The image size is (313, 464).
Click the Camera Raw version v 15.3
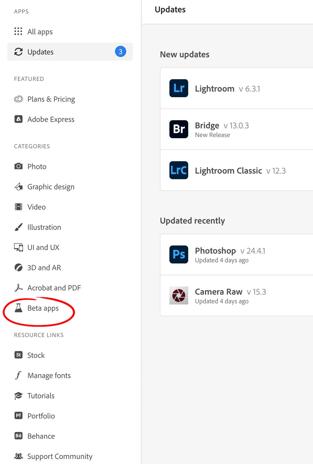coord(256,292)
